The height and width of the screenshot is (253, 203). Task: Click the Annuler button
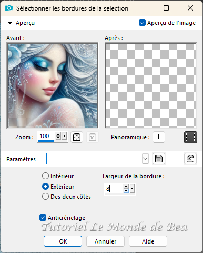pos(105,241)
